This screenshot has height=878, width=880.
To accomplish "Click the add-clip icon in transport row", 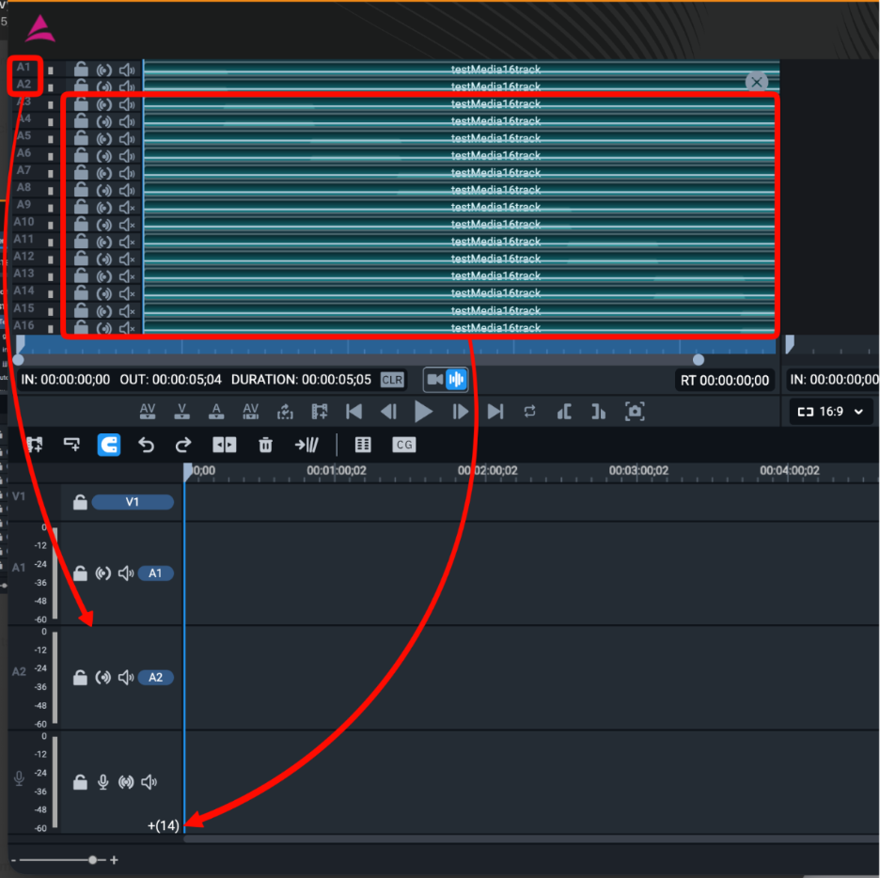I will (320, 412).
